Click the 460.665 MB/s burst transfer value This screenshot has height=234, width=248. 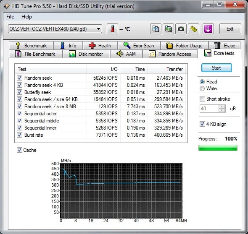pyautogui.click(x=169, y=135)
